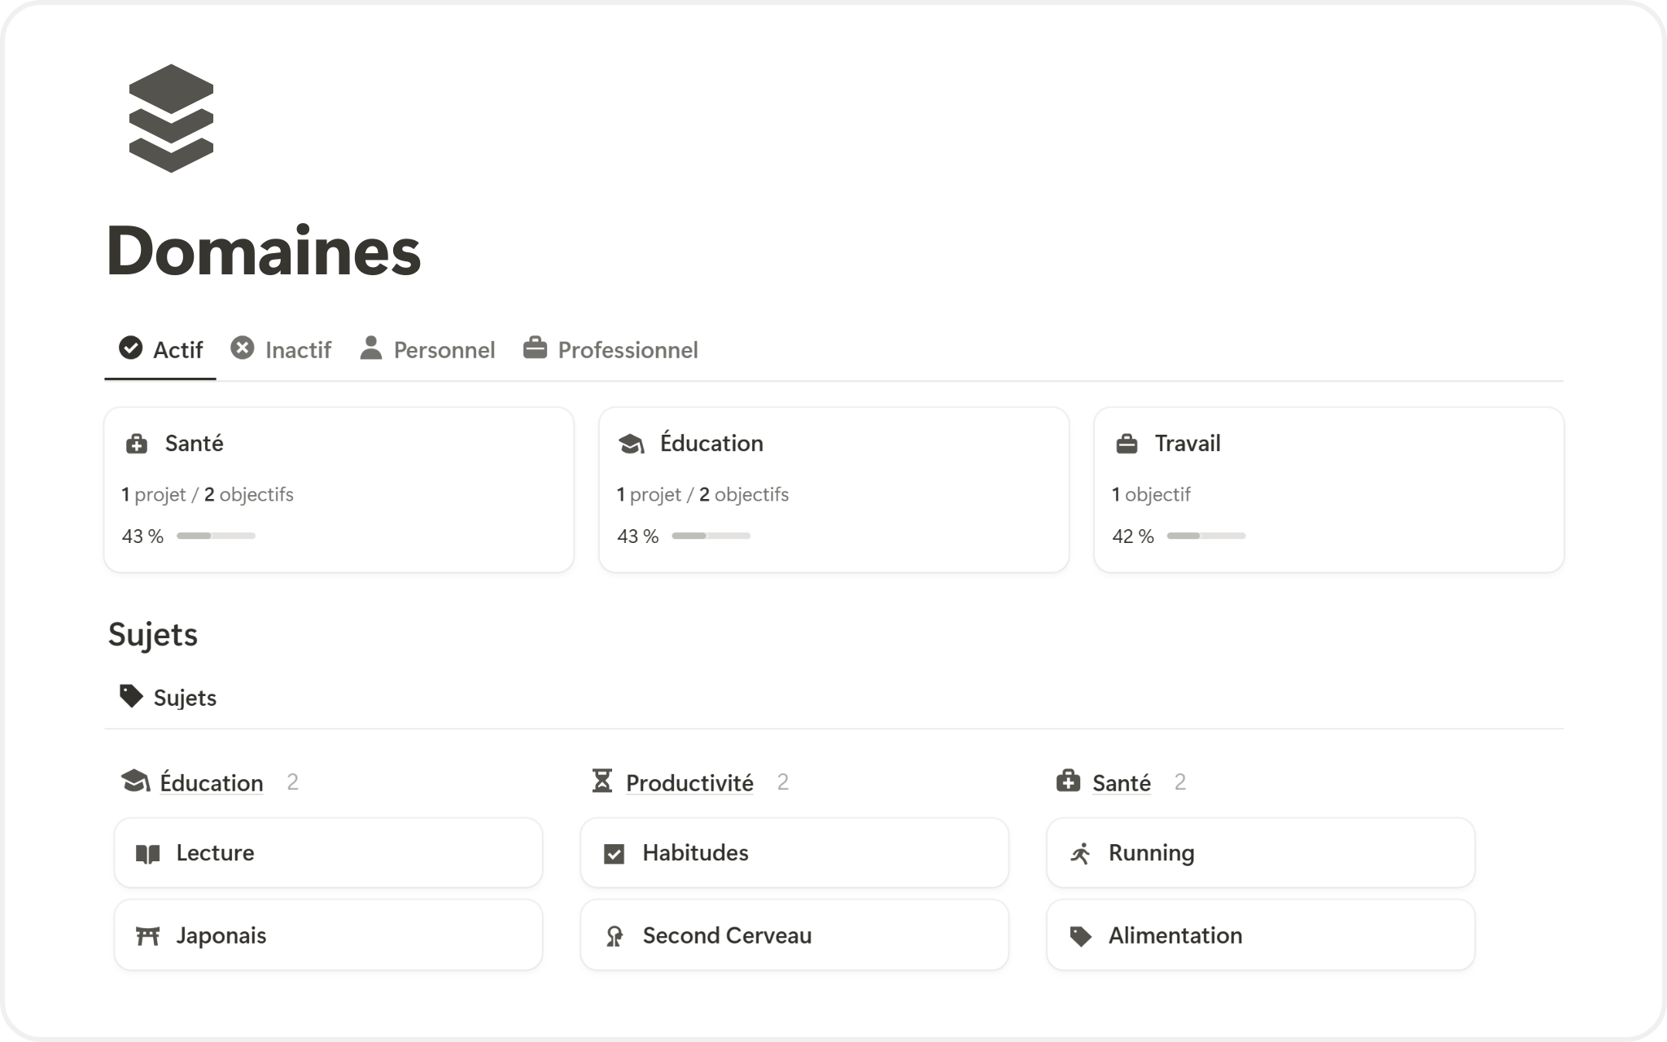This screenshot has height=1042, width=1667.
Task: Select the Actif tab
Action: point(161,350)
